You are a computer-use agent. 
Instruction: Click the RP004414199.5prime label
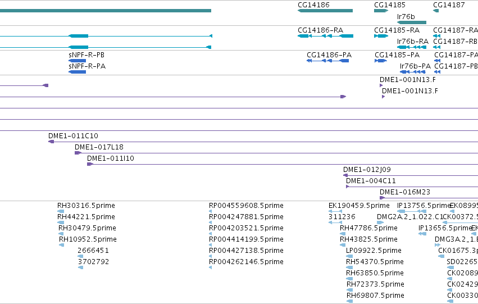247,239
